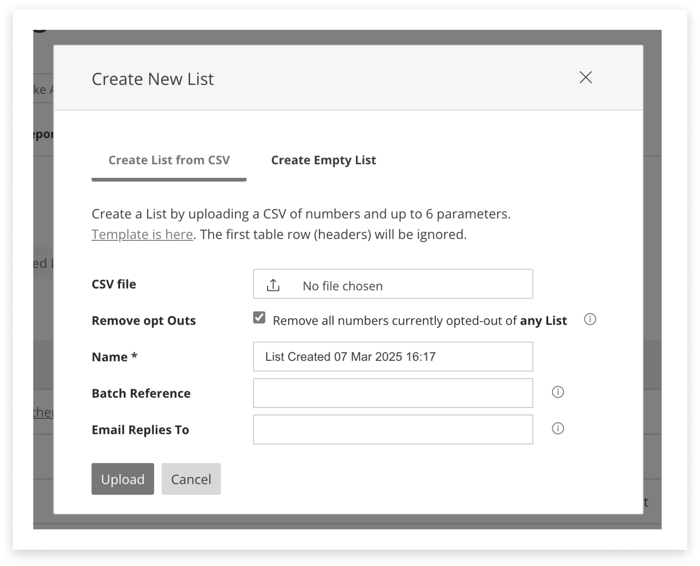Image resolution: width=700 pixels, height=566 pixels.
Task: Open the CSV template via Template is here
Action: click(x=142, y=234)
